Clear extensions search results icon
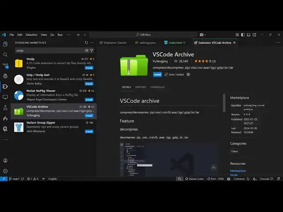This screenshot has height=212, width=283. (x=87, y=50)
